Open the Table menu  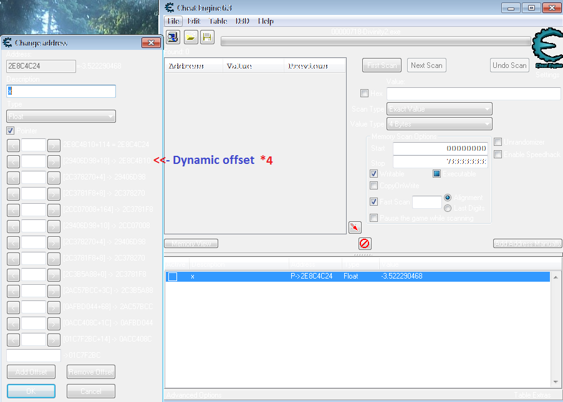[218, 21]
